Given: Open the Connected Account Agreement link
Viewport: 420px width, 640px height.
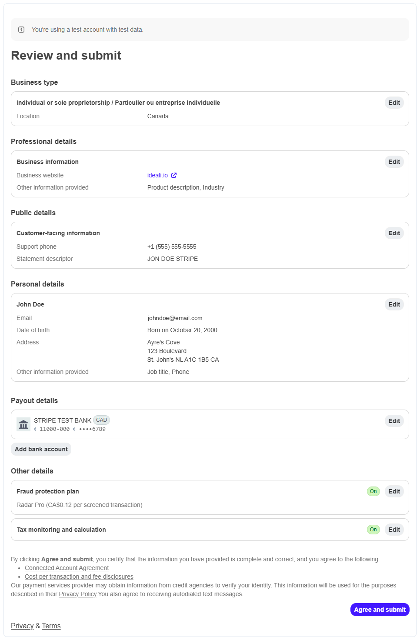Looking at the screenshot, I should coord(67,568).
